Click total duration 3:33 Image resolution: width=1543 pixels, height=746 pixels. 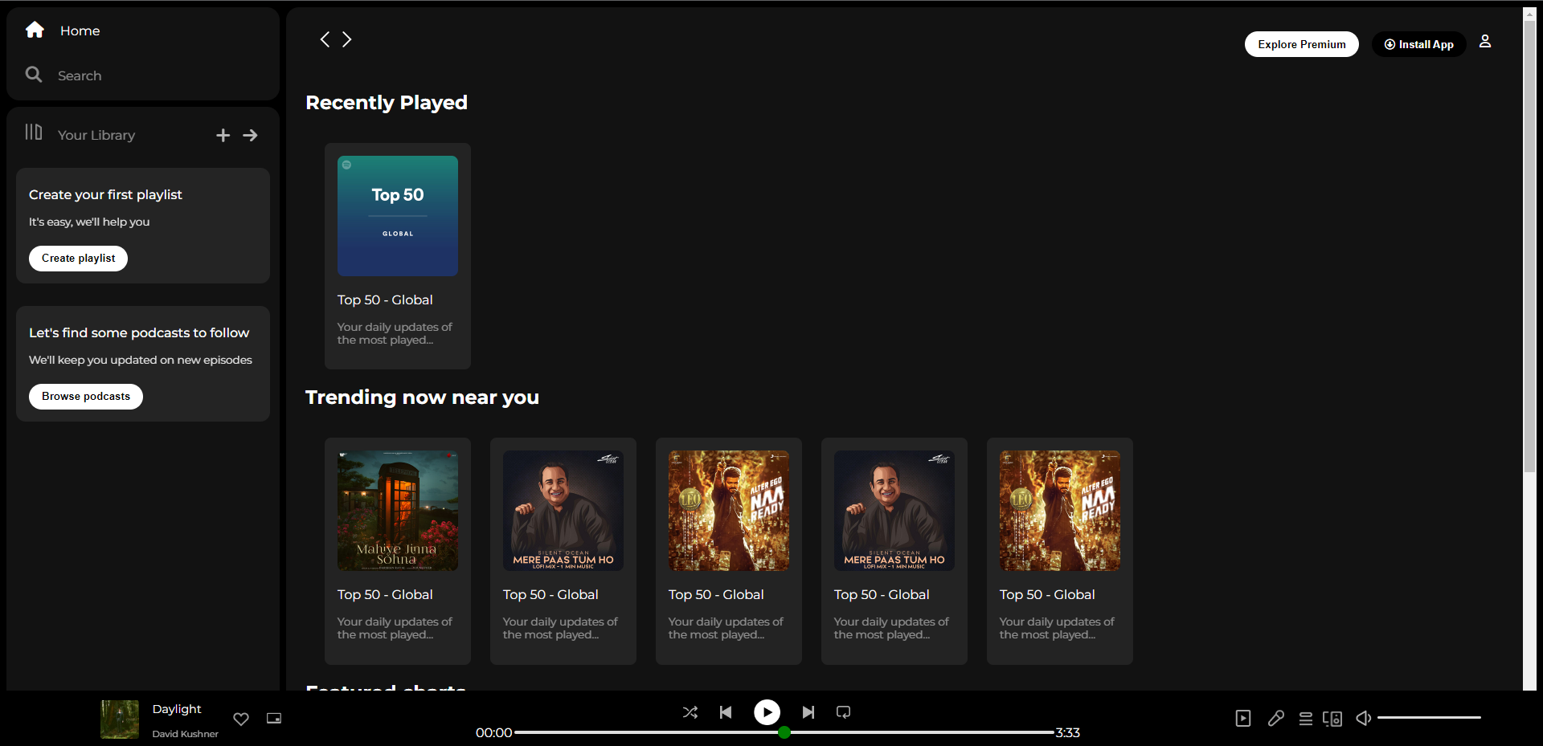1068,732
